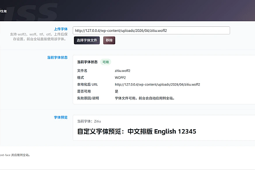Click the 失败原因/说明 row label
The image size is (255, 170).
[88, 98]
